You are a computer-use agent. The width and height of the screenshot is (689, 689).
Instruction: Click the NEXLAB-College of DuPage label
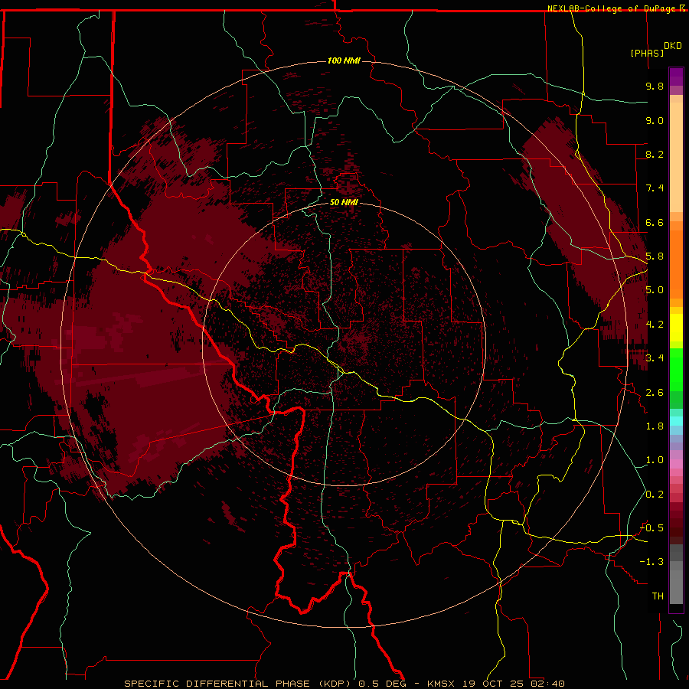point(611,8)
